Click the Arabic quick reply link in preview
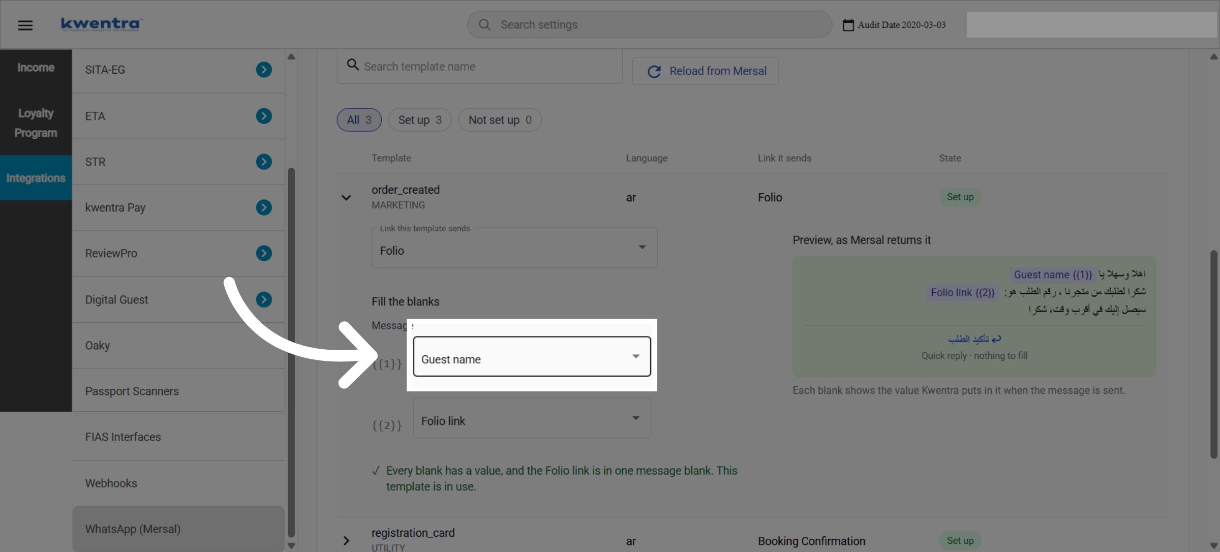The image size is (1220, 552). 974,339
